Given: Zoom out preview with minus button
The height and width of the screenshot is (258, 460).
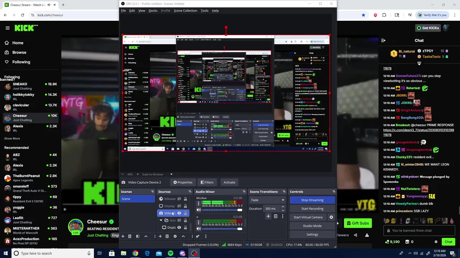Looking at the screenshot, I should pos(123,175).
